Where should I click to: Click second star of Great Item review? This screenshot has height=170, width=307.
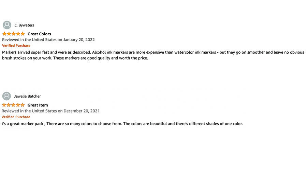(x=9, y=105)
